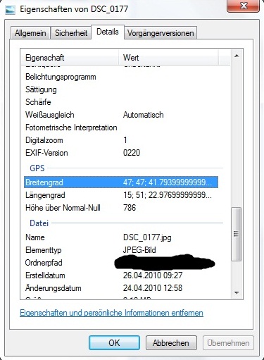This screenshot has height=360, width=264.
Task: Click the OK button
Action: [114, 343]
